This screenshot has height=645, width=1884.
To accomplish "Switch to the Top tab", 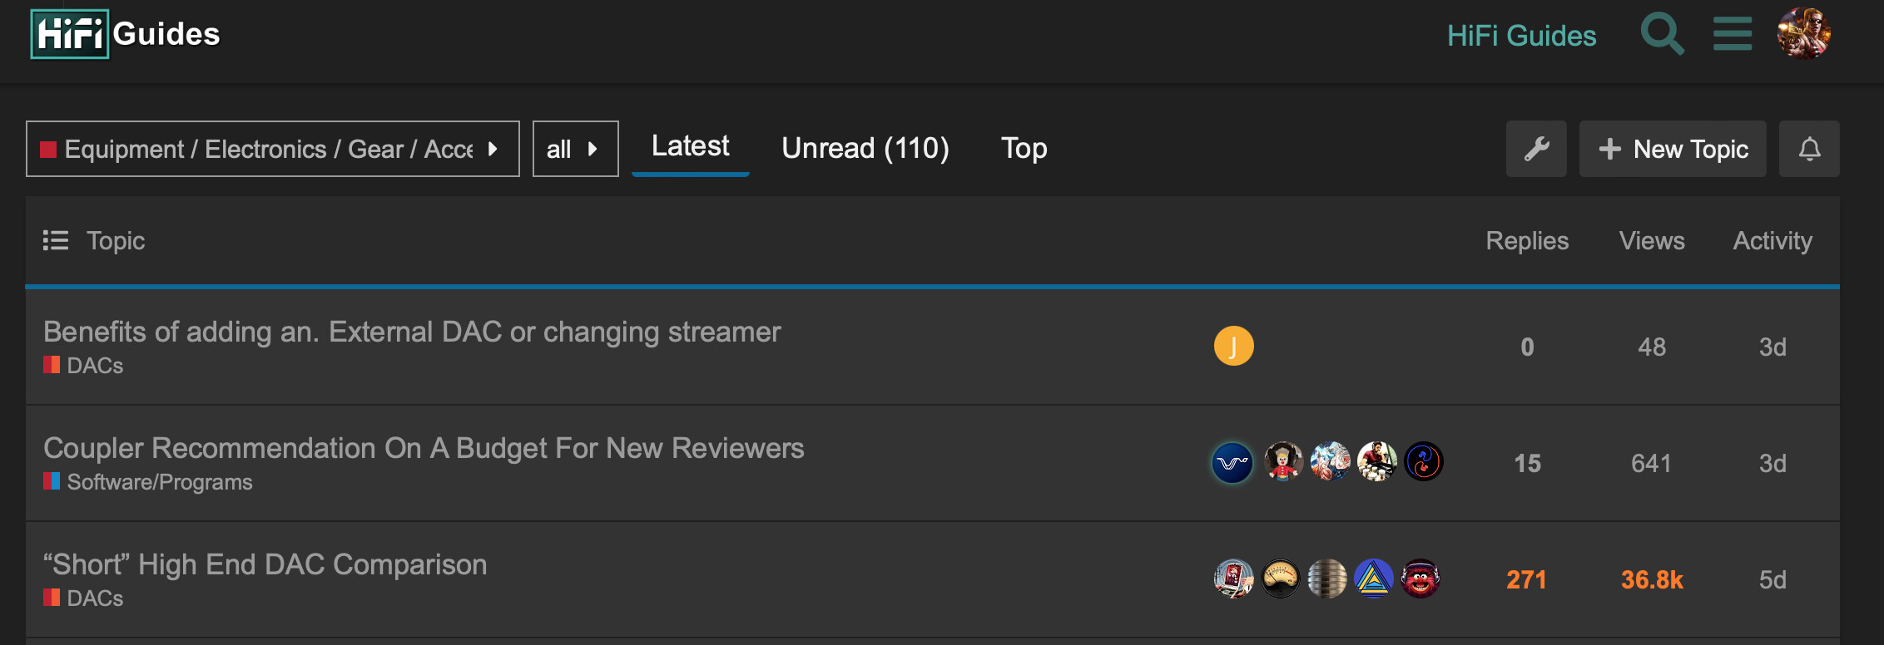I will pos(1024,148).
